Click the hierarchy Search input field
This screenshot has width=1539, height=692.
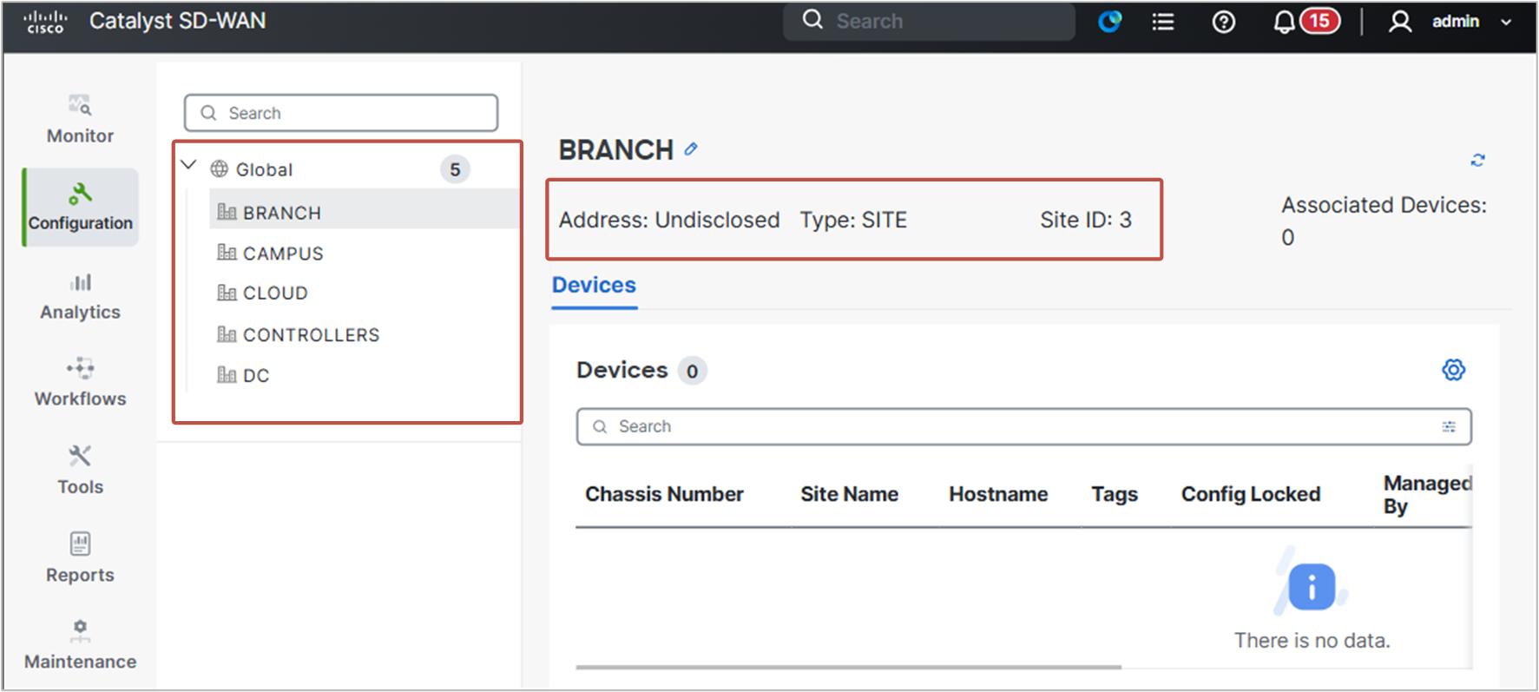click(341, 113)
